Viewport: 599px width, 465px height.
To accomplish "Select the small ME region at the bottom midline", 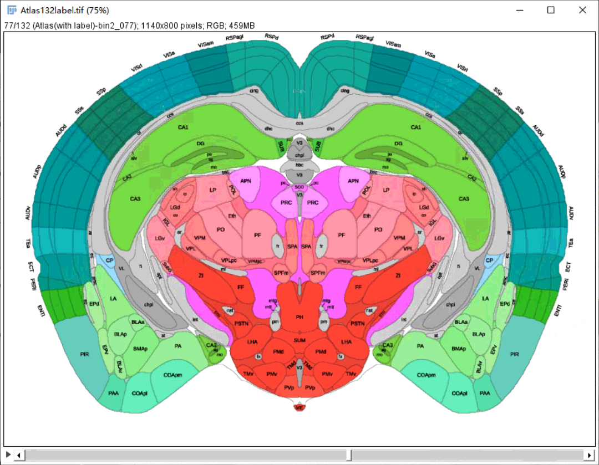I will [299, 407].
